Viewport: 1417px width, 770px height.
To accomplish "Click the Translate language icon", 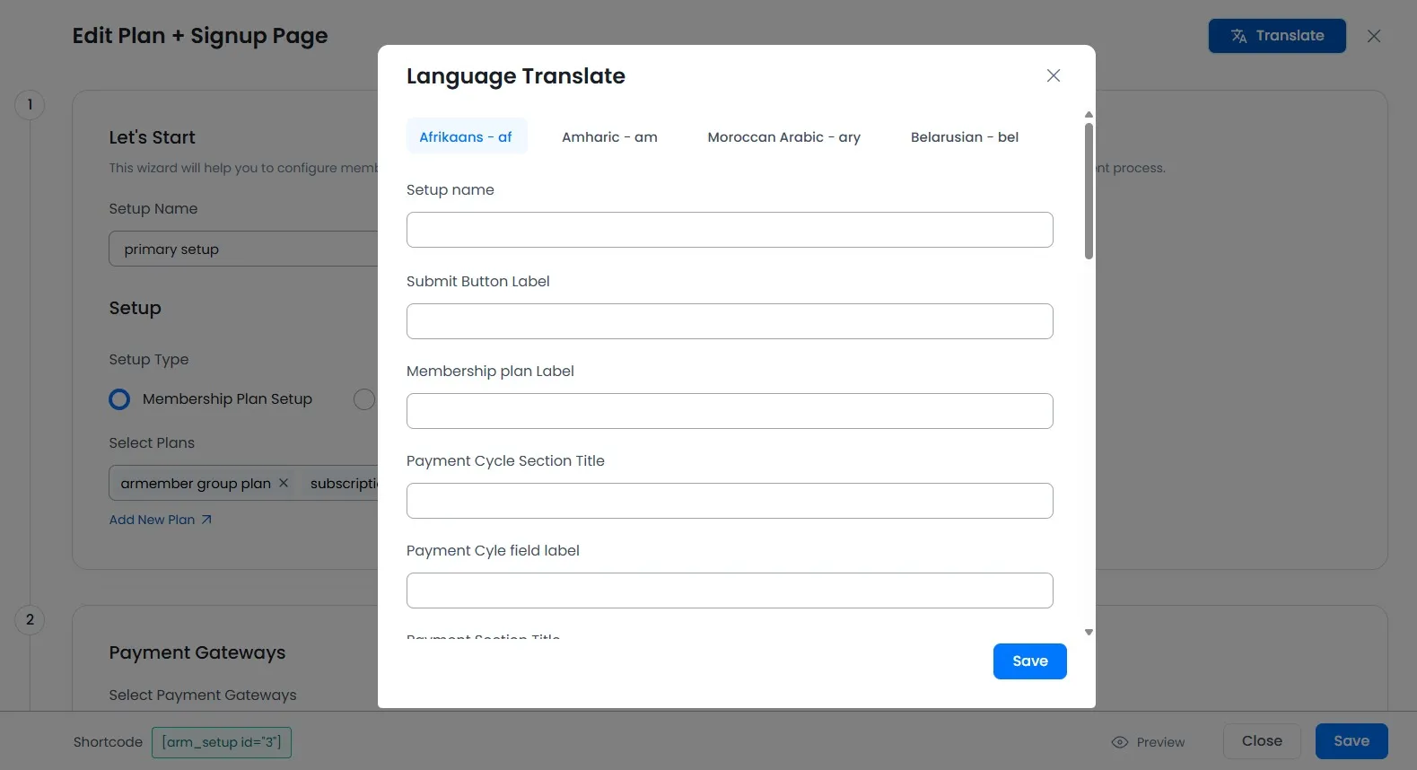I will tap(1239, 36).
